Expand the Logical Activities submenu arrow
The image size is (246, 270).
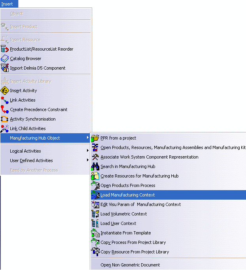pyautogui.click(x=88, y=151)
